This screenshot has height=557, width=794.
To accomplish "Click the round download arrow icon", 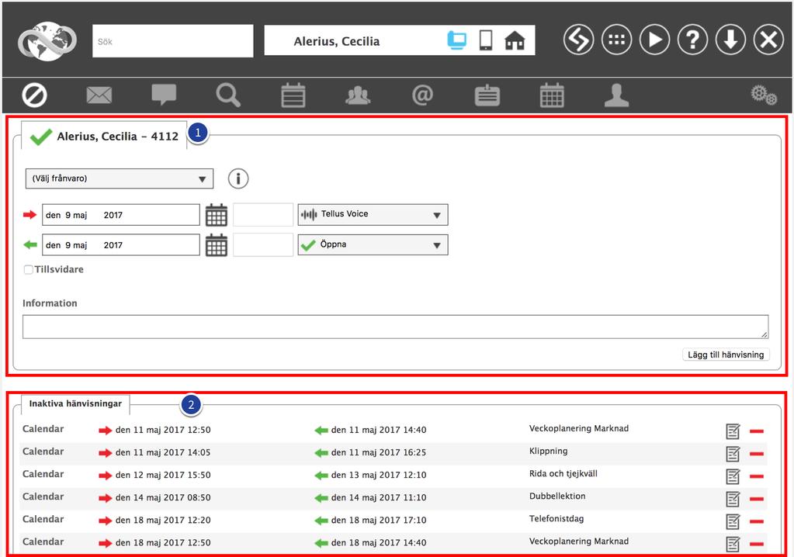I will (730, 40).
